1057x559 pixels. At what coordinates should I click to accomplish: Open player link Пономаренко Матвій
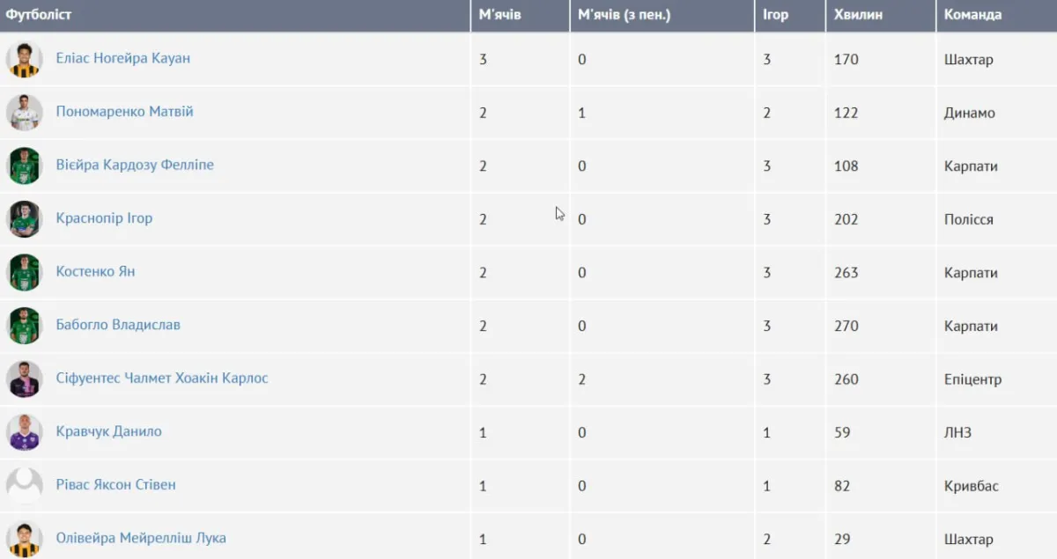tap(124, 112)
